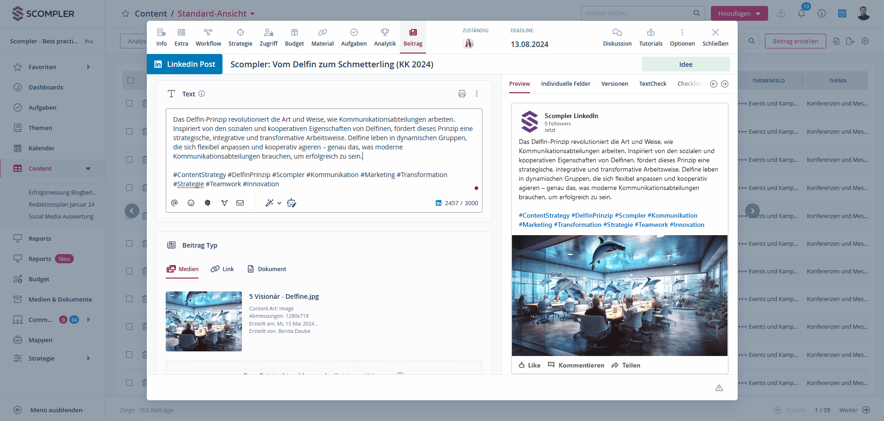Open the AI robot writing assistant icon
Screen dimensions: 884x421
[x=292, y=203]
